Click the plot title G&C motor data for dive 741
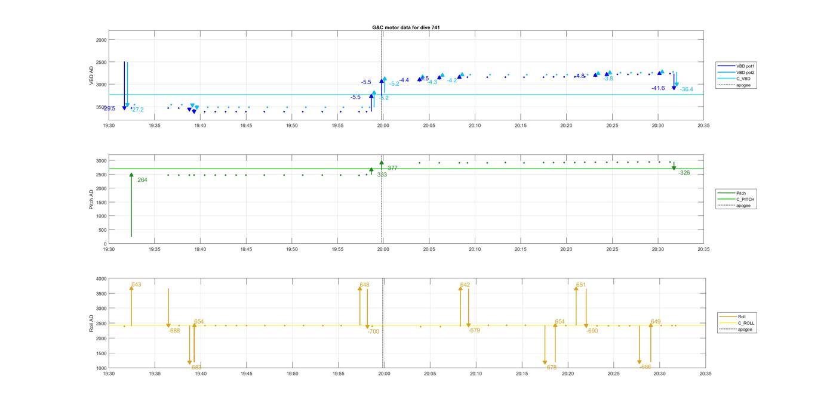The width and height of the screenshot is (836, 413). (x=405, y=27)
